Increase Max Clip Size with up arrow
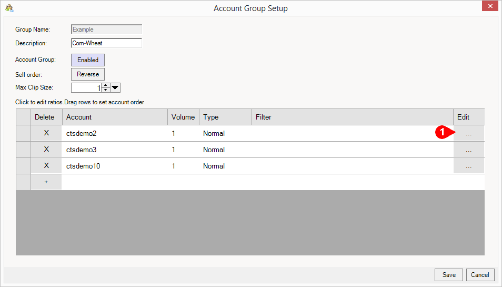502x287 pixels. 106,85
